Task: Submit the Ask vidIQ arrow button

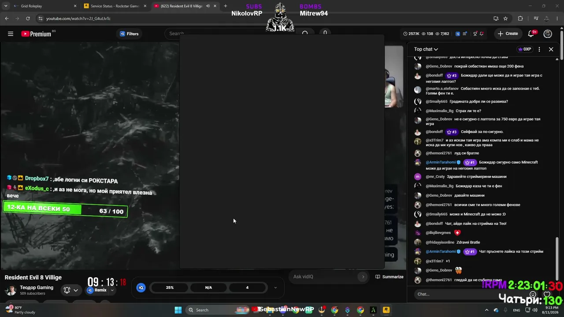Action: [363, 276]
